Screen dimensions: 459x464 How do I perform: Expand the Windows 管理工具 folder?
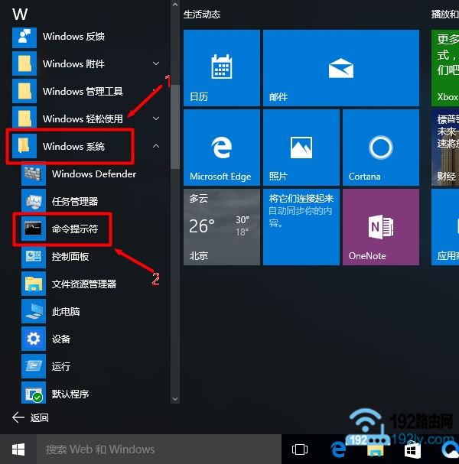pyautogui.click(x=157, y=91)
